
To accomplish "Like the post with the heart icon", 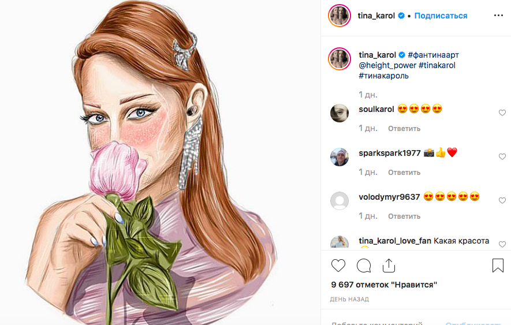I will 338,266.
